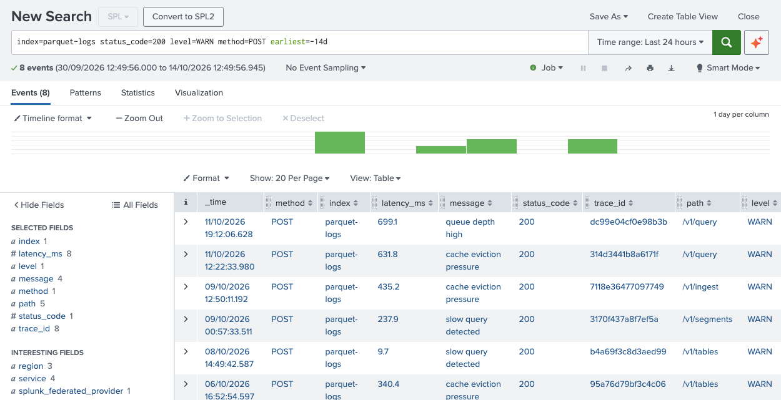Open latency_ms field in Selected Fields
The height and width of the screenshot is (400, 781).
(x=41, y=253)
